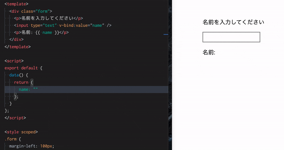Click the blue marker in the editor scrollbar
The height and width of the screenshot is (150, 284).
166,34
